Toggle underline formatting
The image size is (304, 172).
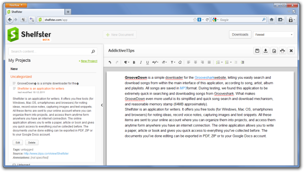point(147,62)
